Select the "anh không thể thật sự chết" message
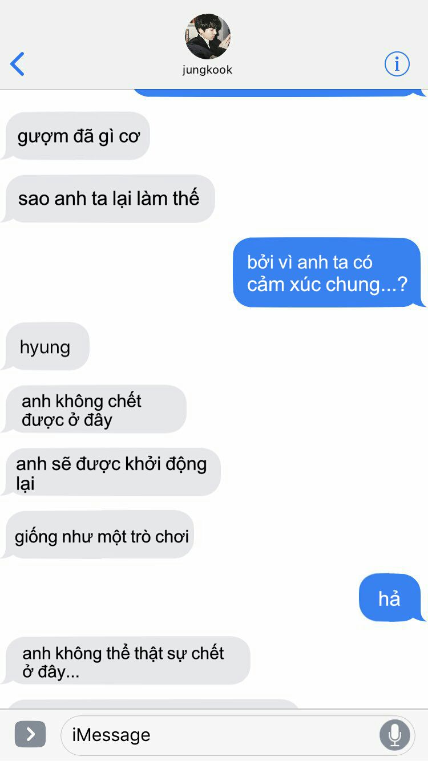 click(x=126, y=661)
